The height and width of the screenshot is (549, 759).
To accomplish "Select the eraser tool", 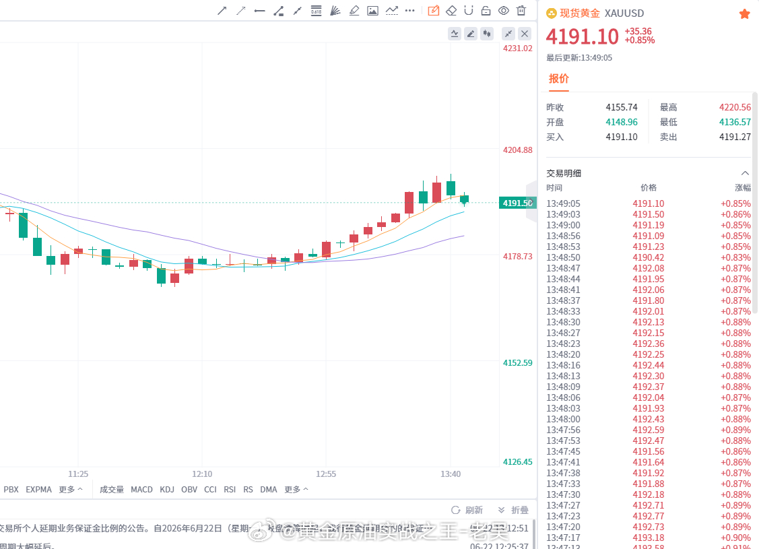I will click(451, 11).
